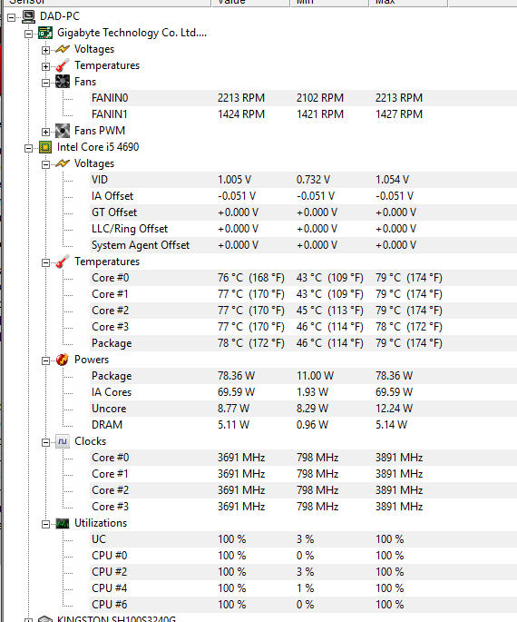Click the Intel Core i5 4690 CPU icon

pyautogui.click(x=45, y=147)
